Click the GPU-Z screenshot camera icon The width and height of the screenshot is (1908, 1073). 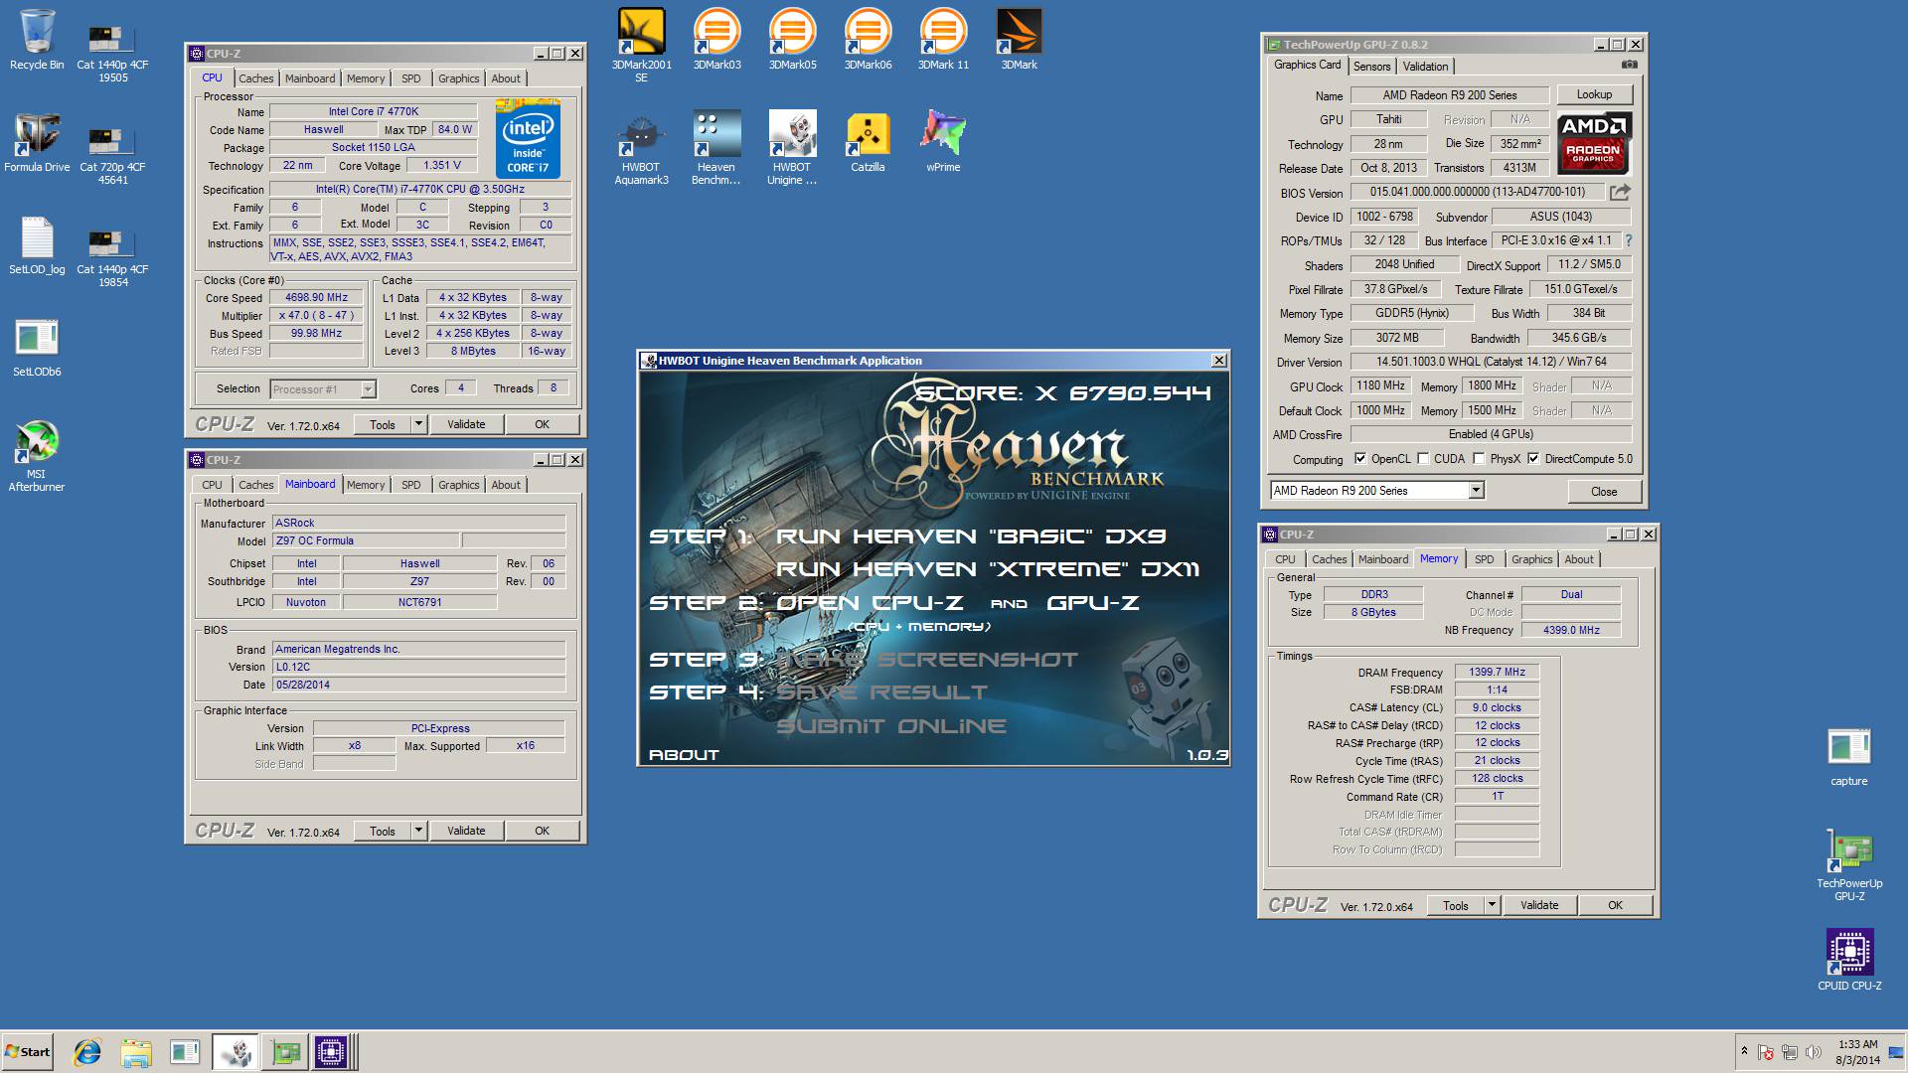(x=1629, y=65)
